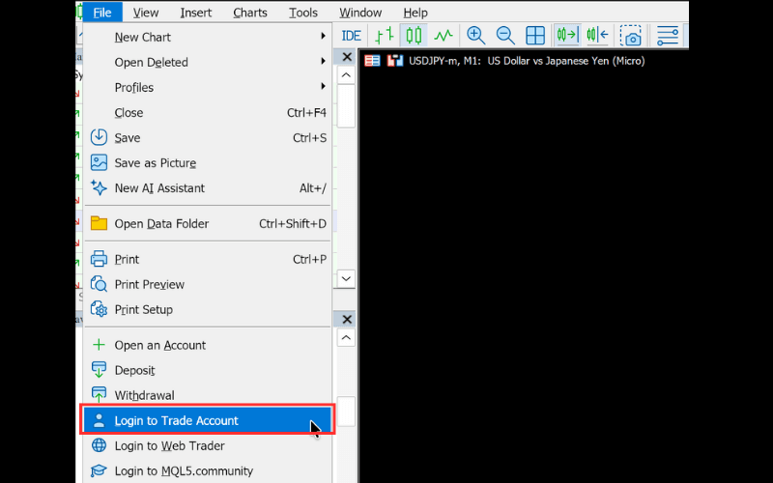
Task: Click the lower panel scroll up arrow
Action: [x=346, y=338]
